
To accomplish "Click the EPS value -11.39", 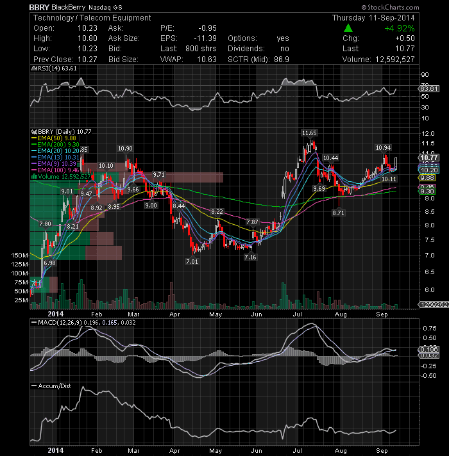I will (x=205, y=38).
